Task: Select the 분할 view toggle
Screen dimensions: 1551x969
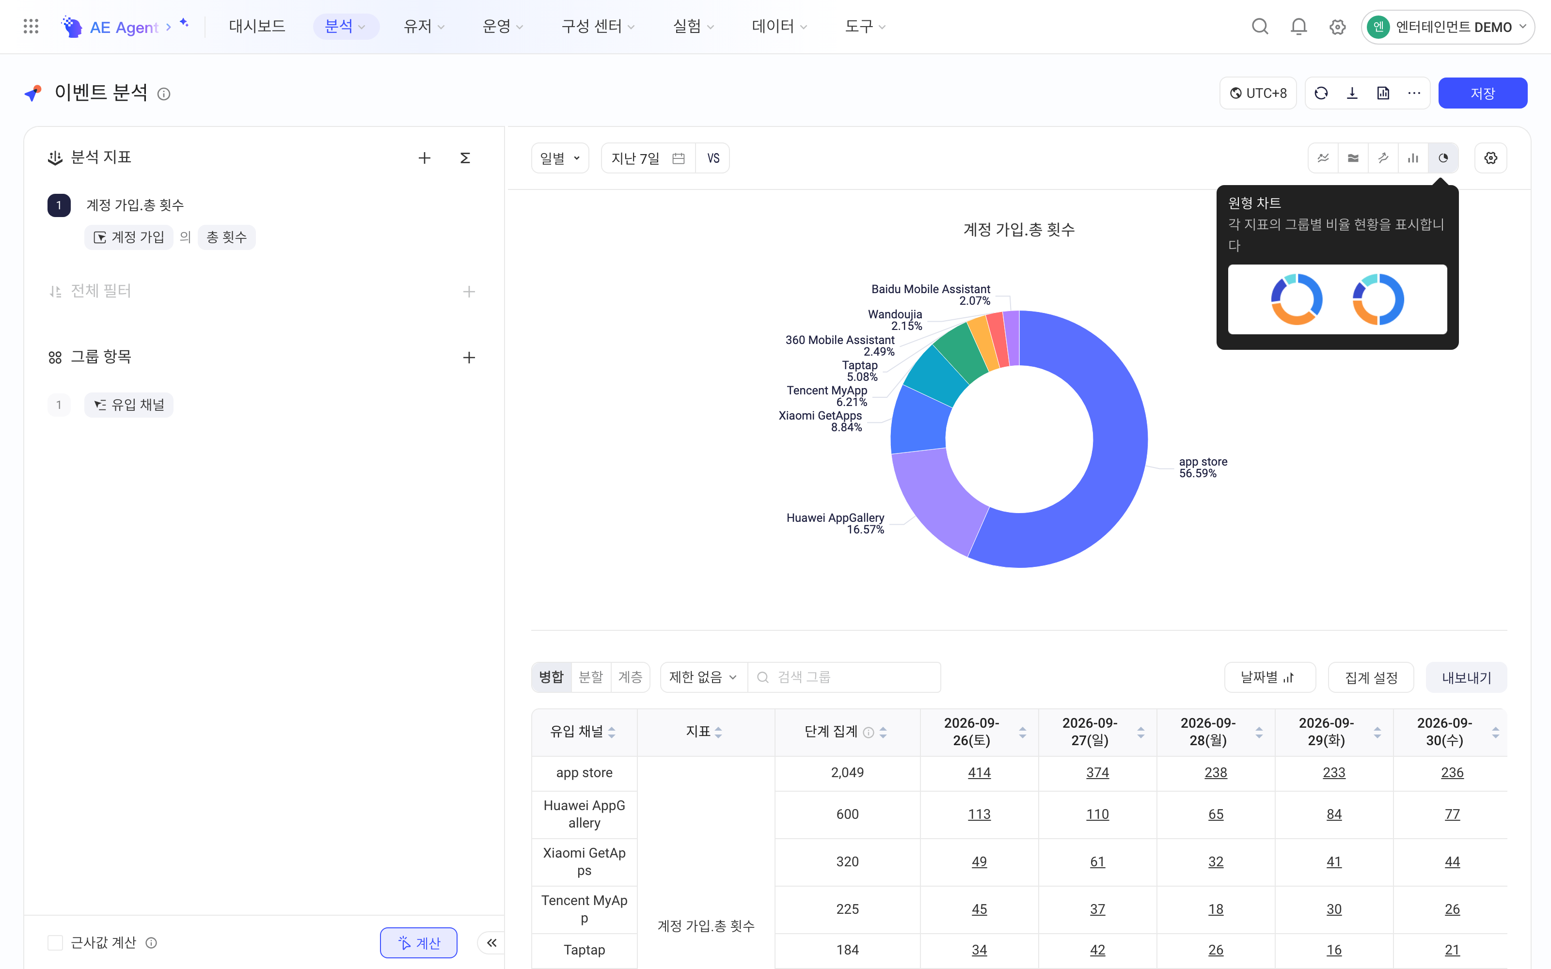Action: tap(591, 677)
